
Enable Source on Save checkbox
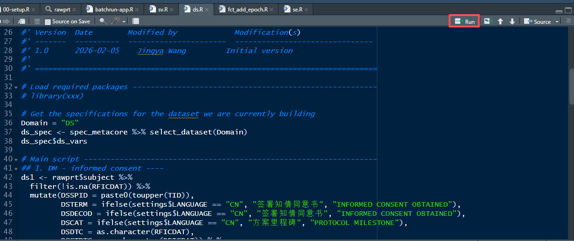click(x=48, y=21)
